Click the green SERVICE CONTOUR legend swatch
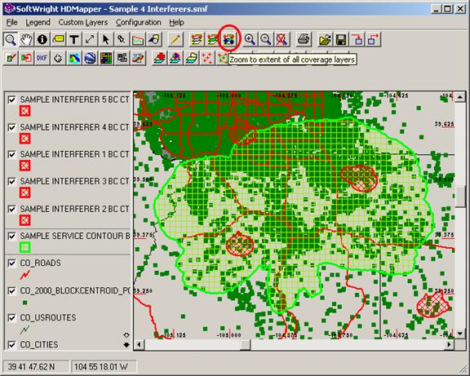The image size is (470, 376). click(x=24, y=247)
